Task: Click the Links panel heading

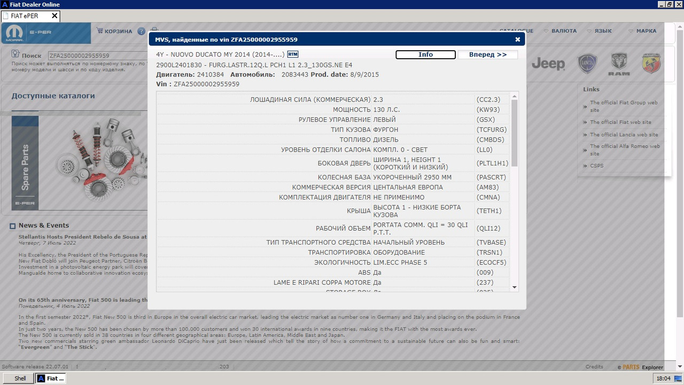Action: pos(592,89)
